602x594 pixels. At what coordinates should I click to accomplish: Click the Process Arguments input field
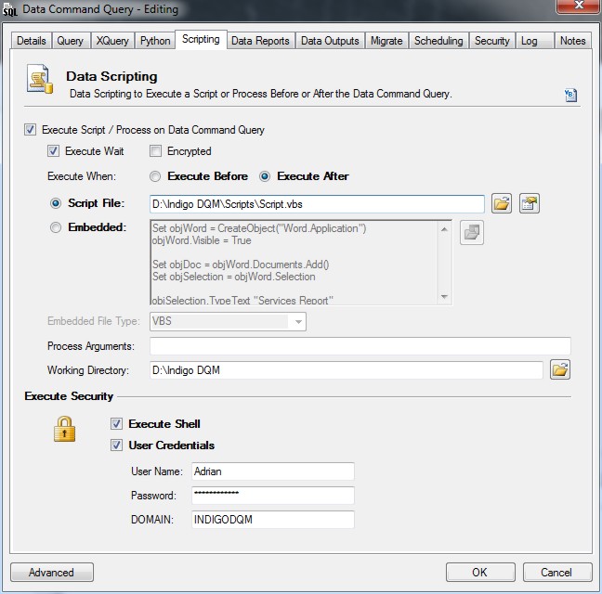tap(360, 346)
